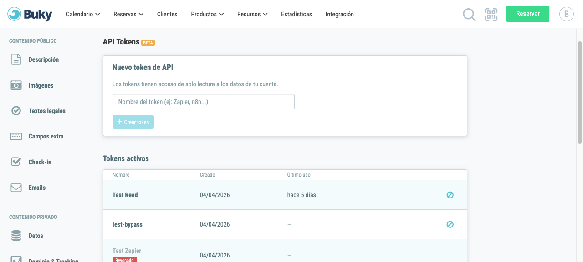Open Descripción settings
The height and width of the screenshot is (262, 583).
click(44, 59)
